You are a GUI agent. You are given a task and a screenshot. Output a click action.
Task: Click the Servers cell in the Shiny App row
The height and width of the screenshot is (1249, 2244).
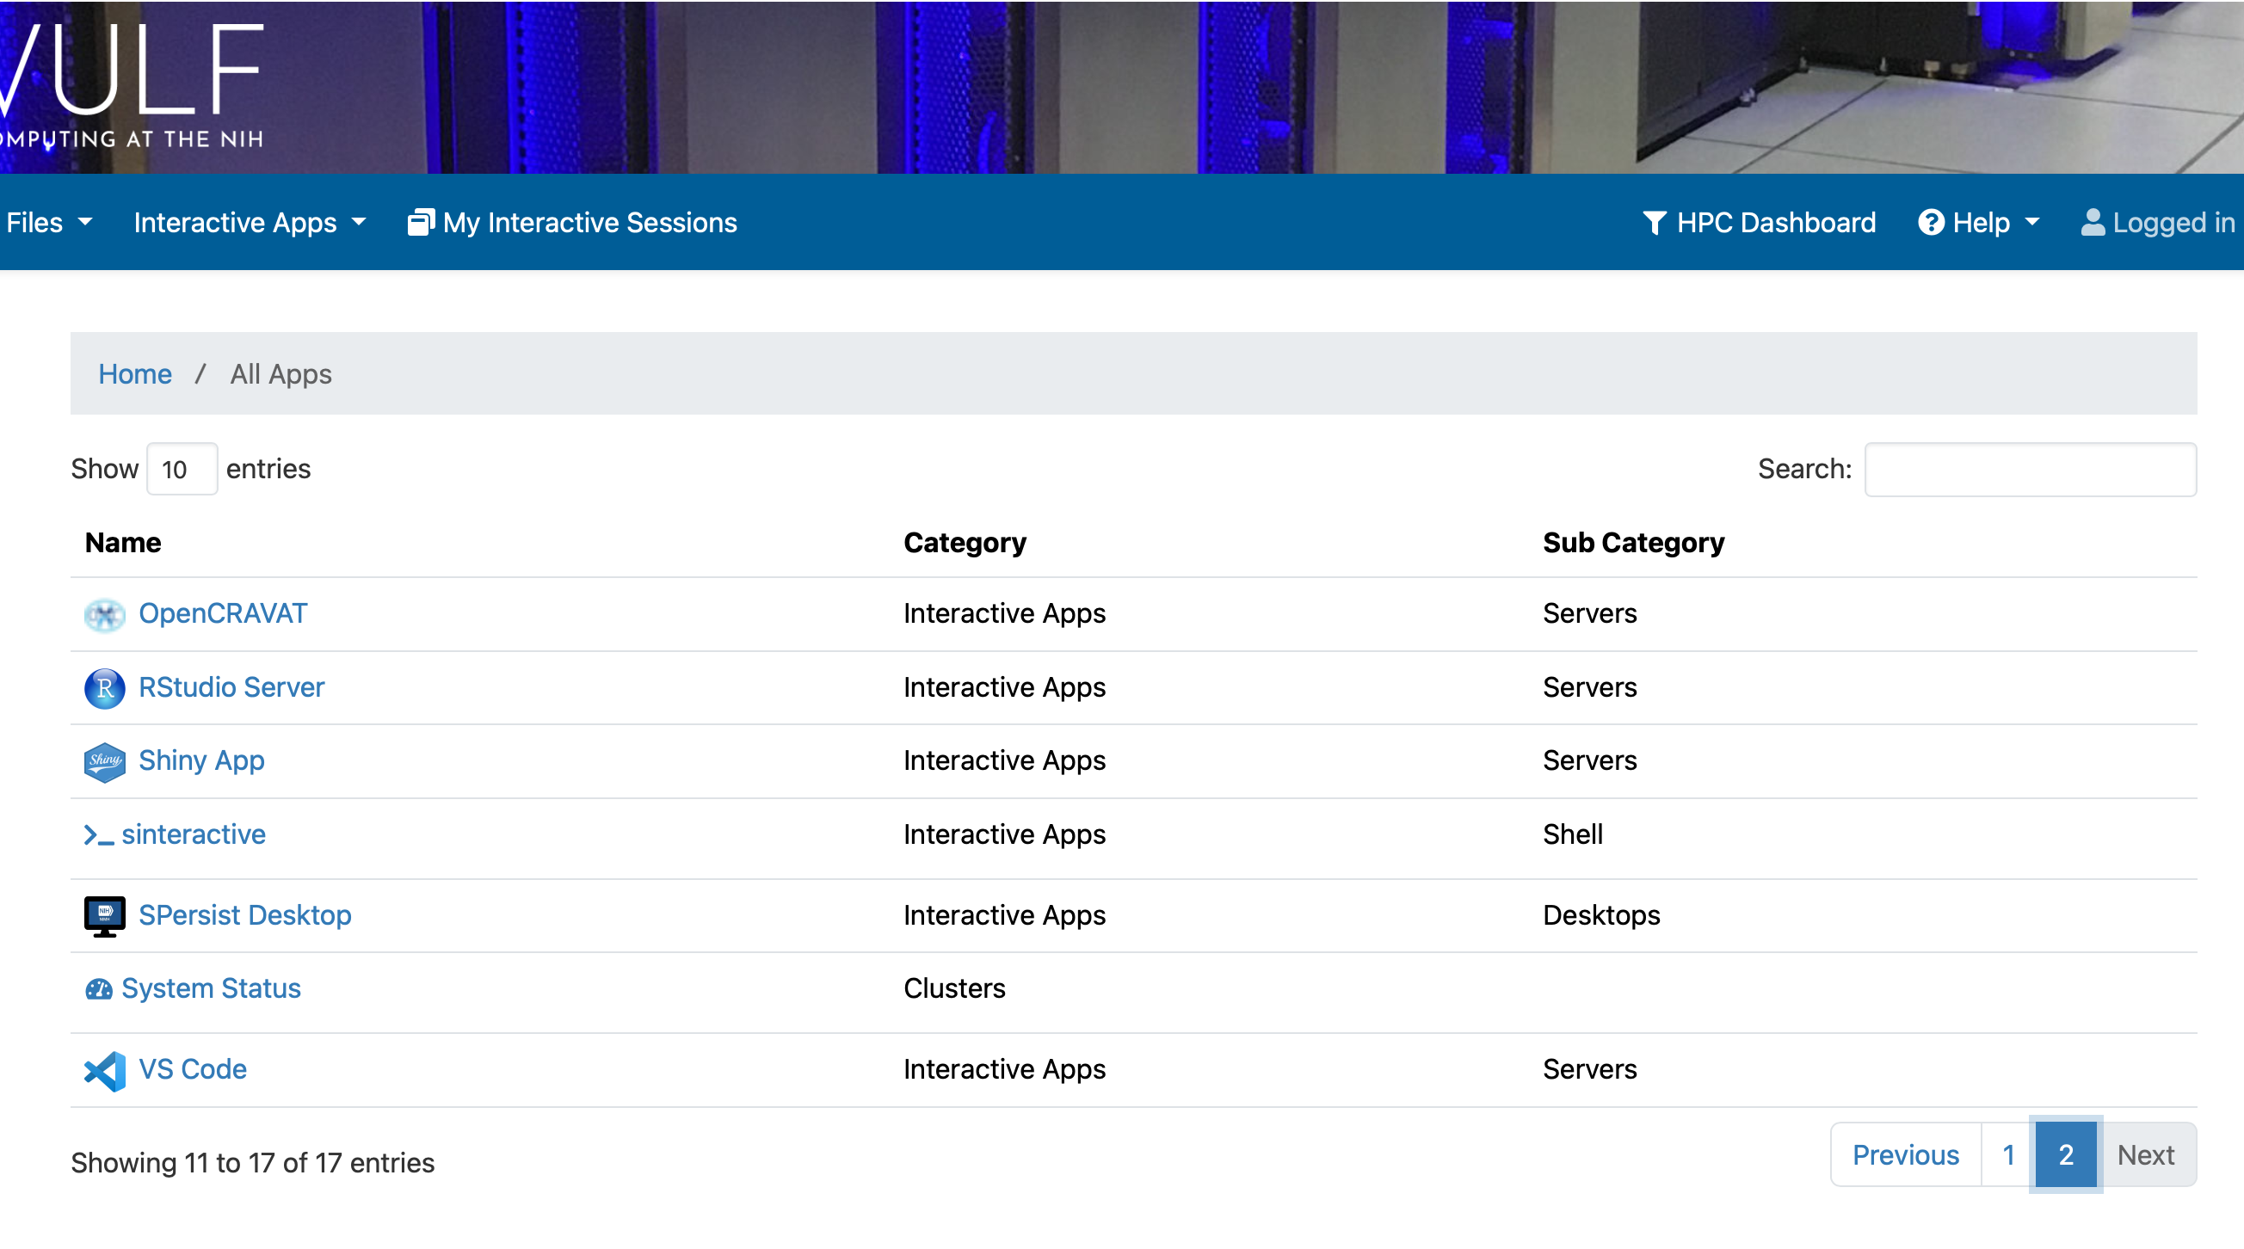(1591, 760)
